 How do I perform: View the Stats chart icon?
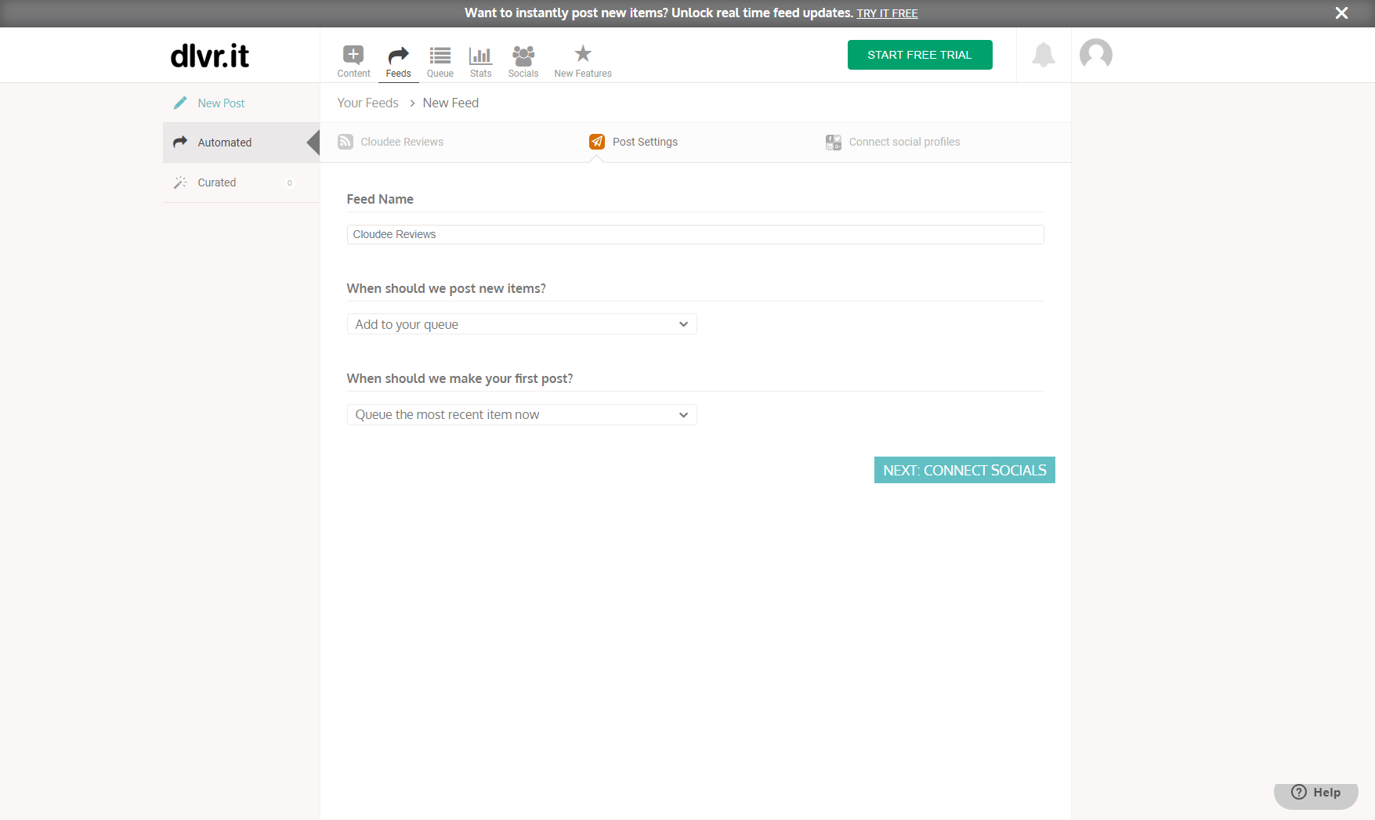pyautogui.click(x=480, y=55)
